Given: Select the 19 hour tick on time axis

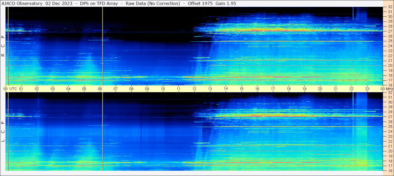Looking at the screenshot, I should click(304, 89).
